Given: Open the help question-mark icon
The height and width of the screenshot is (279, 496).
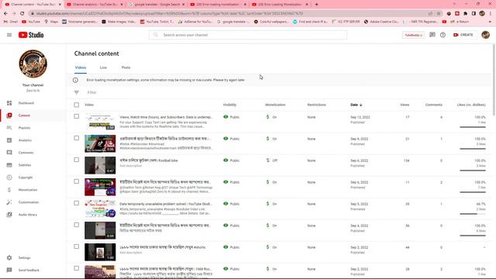Looking at the screenshot, I should point(443,35).
